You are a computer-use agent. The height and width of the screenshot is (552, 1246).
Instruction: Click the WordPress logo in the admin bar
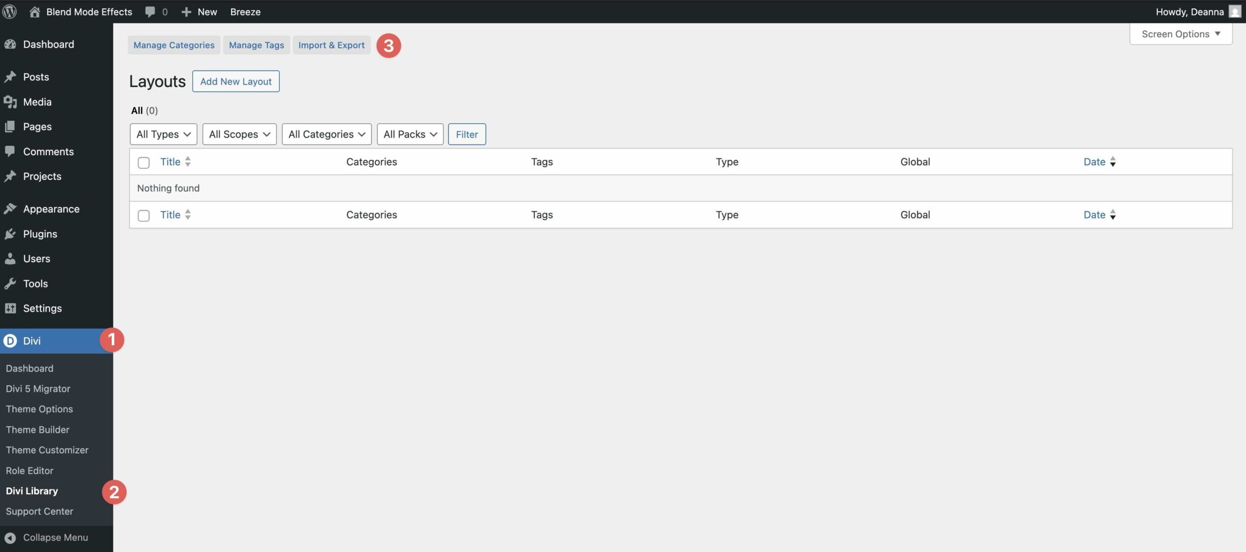tap(10, 11)
